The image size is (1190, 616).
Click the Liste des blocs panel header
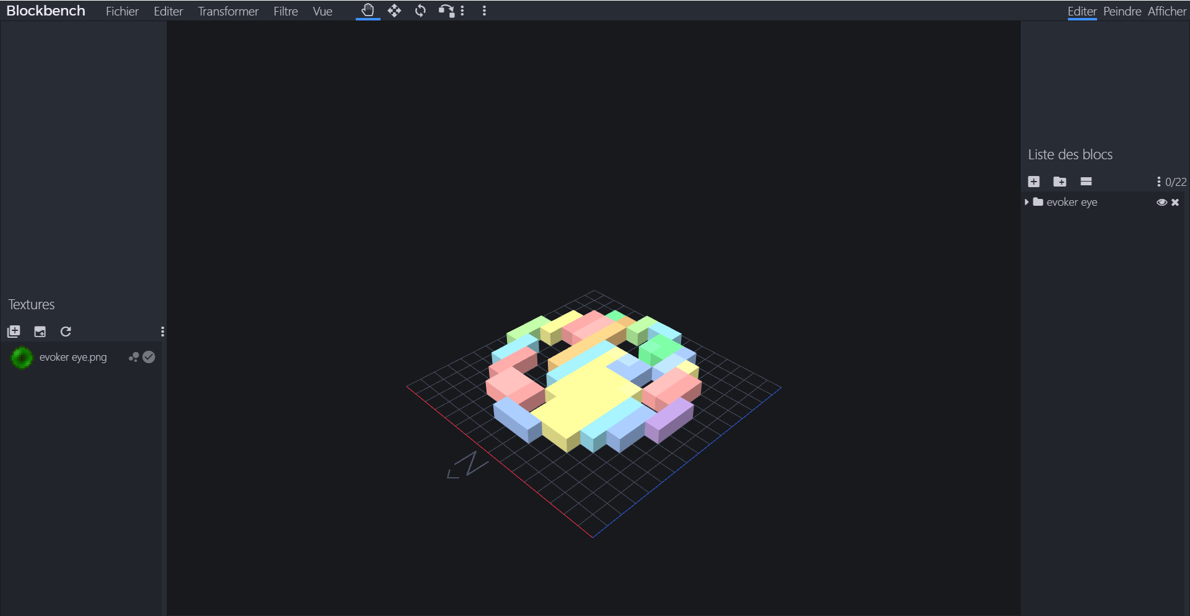[x=1070, y=154]
